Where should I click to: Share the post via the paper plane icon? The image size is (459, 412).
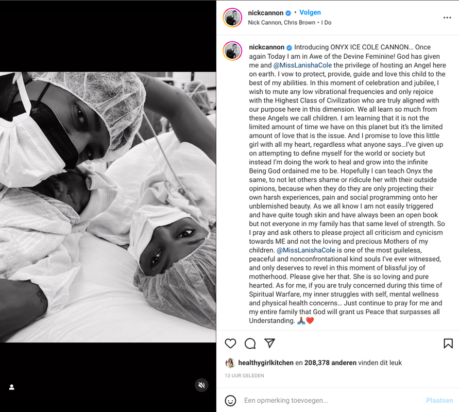[269, 343]
